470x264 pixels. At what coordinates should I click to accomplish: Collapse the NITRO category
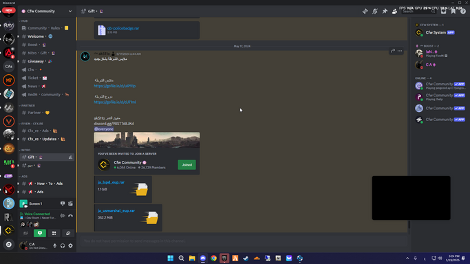tap(25, 150)
